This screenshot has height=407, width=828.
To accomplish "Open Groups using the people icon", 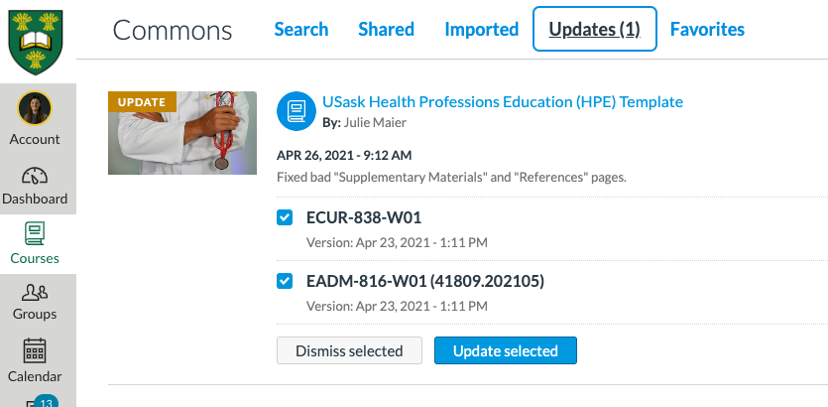I will 35,292.
